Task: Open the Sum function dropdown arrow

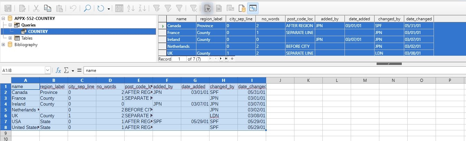Action: [73, 70]
